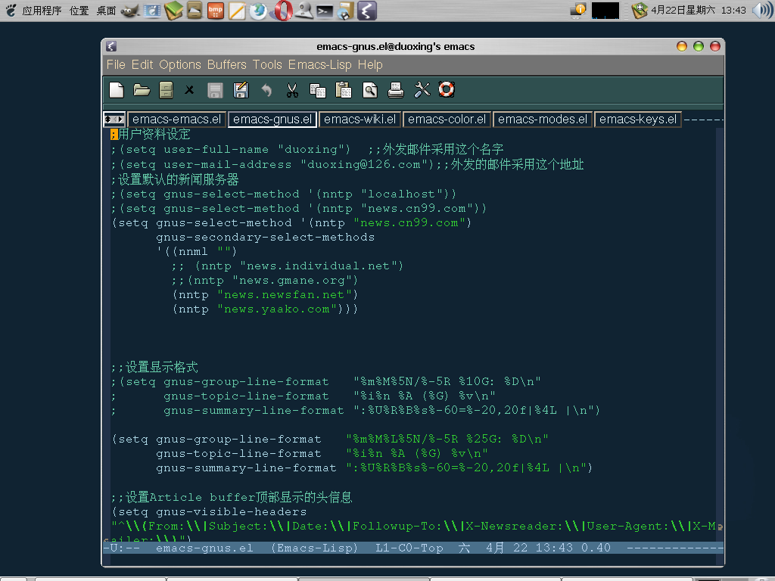The width and height of the screenshot is (775, 581).
Task: Click Save As (floppy with pencil icon)
Action: click(241, 90)
